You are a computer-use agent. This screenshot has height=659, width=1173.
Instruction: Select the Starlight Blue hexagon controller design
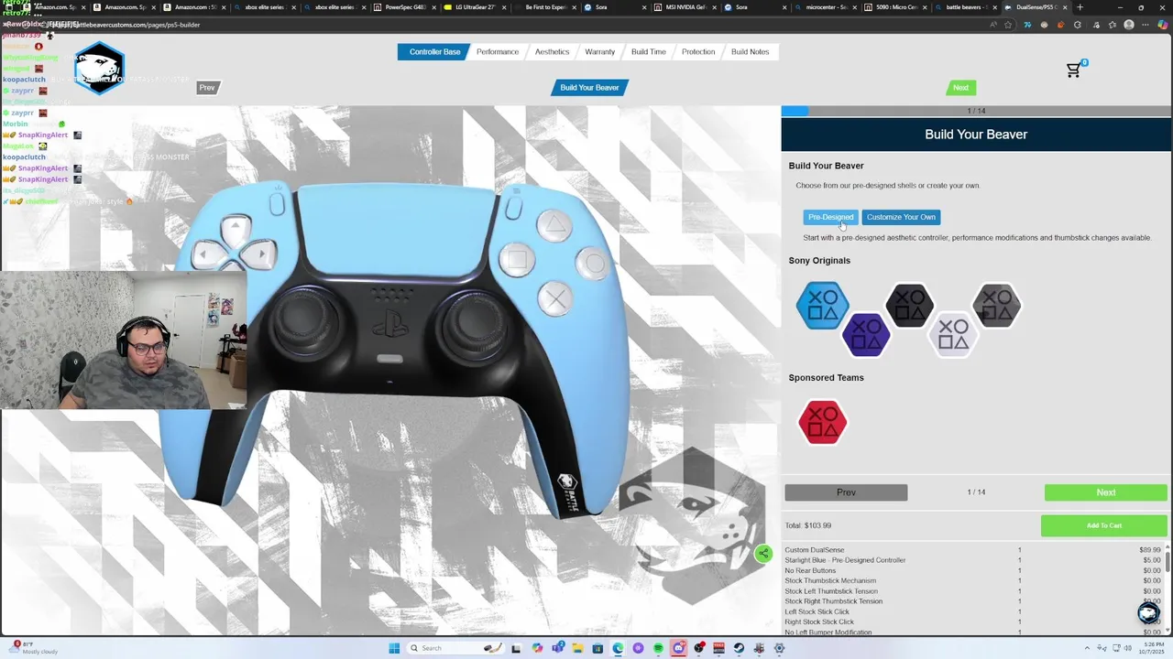(x=822, y=305)
